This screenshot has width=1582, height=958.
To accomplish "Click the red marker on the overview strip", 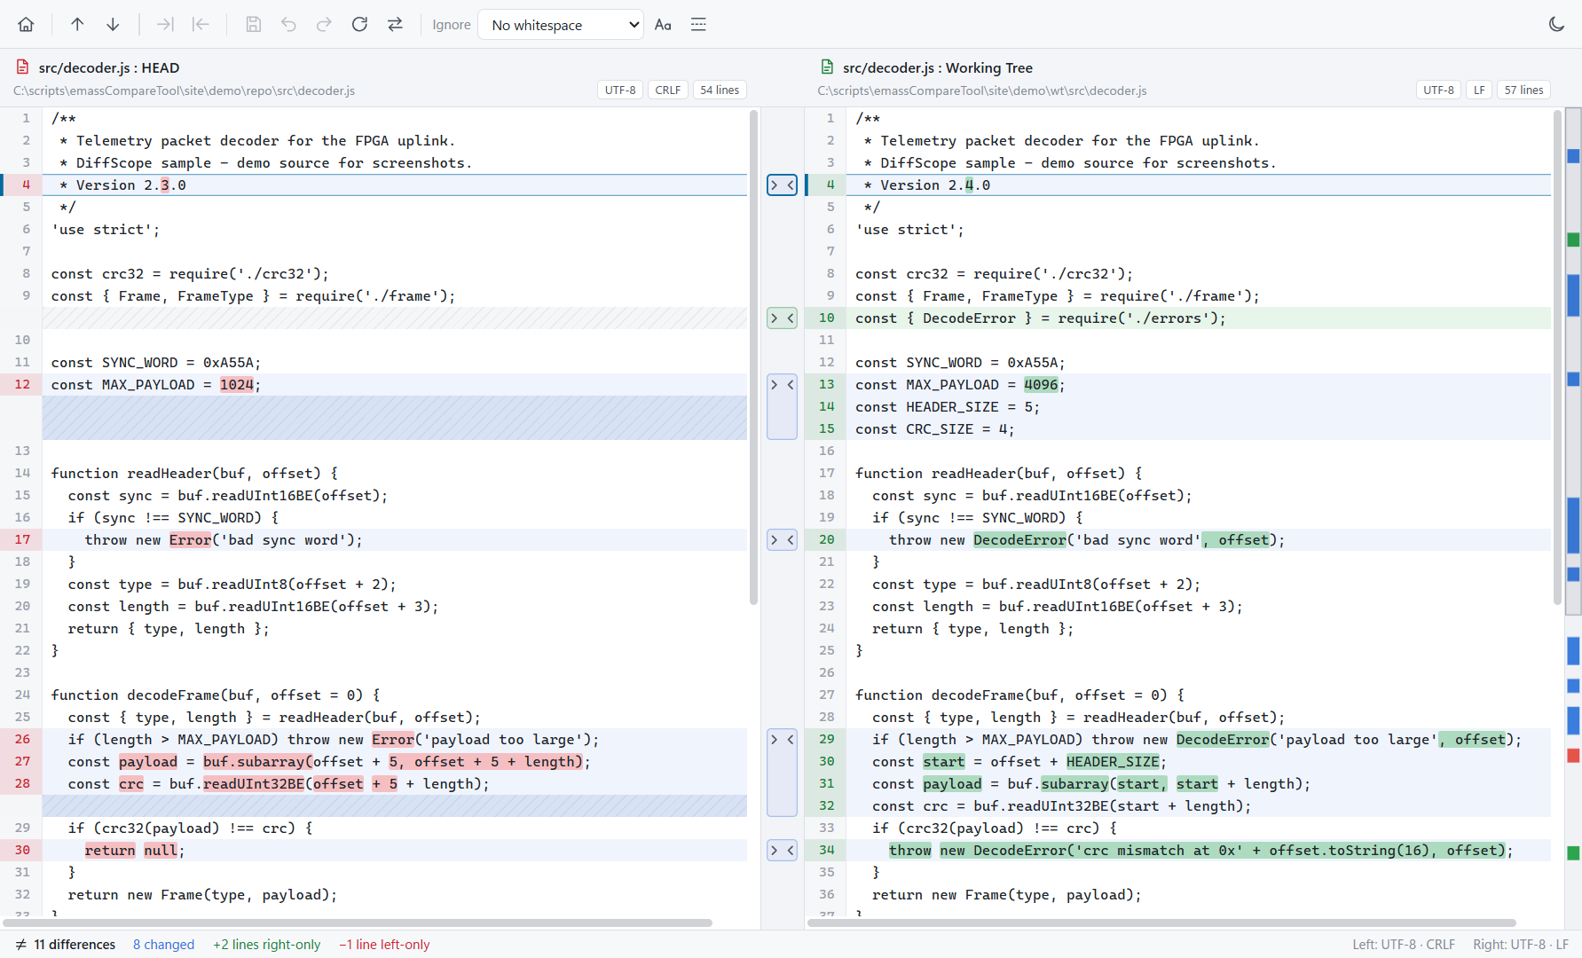I will pos(1573,756).
